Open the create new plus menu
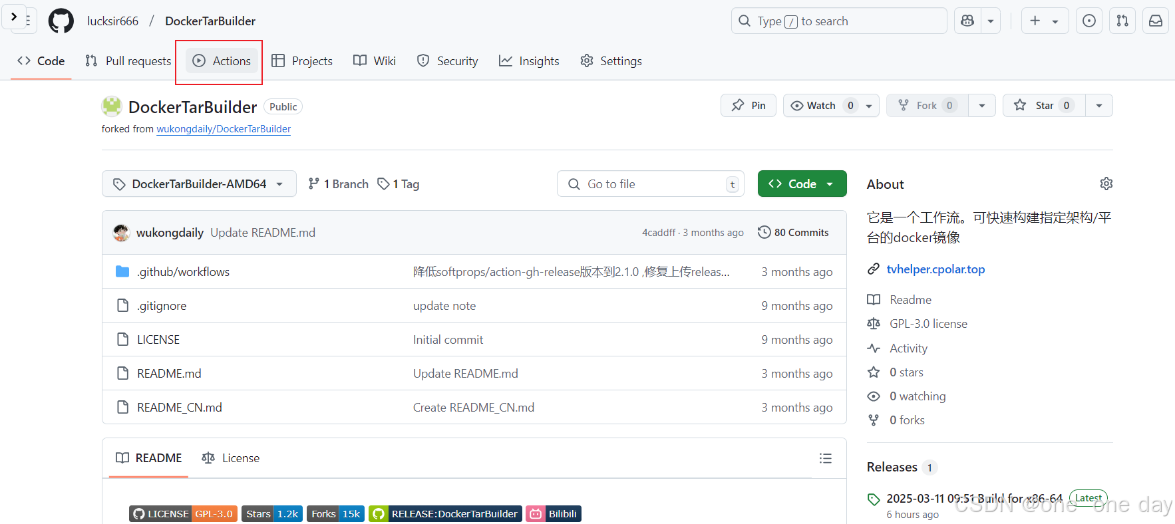 point(1044,21)
